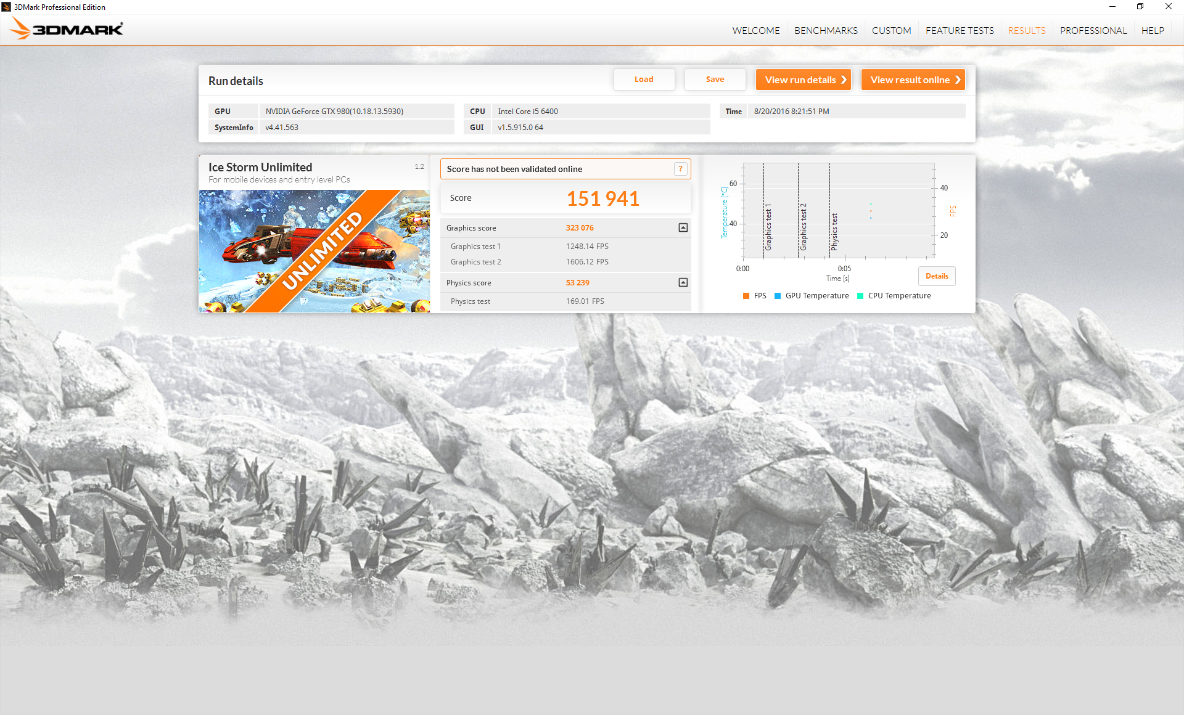This screenshot has height=715, width=1184.
Task: Collapse the Physics score section
Action: (683, 282)
